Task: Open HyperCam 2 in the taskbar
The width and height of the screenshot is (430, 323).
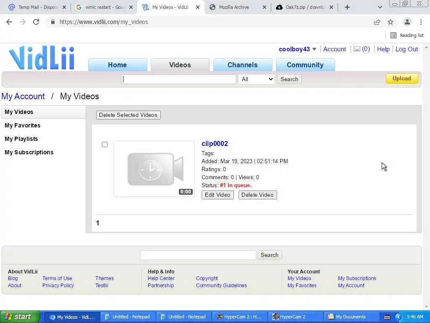Action: coord(295,317)
